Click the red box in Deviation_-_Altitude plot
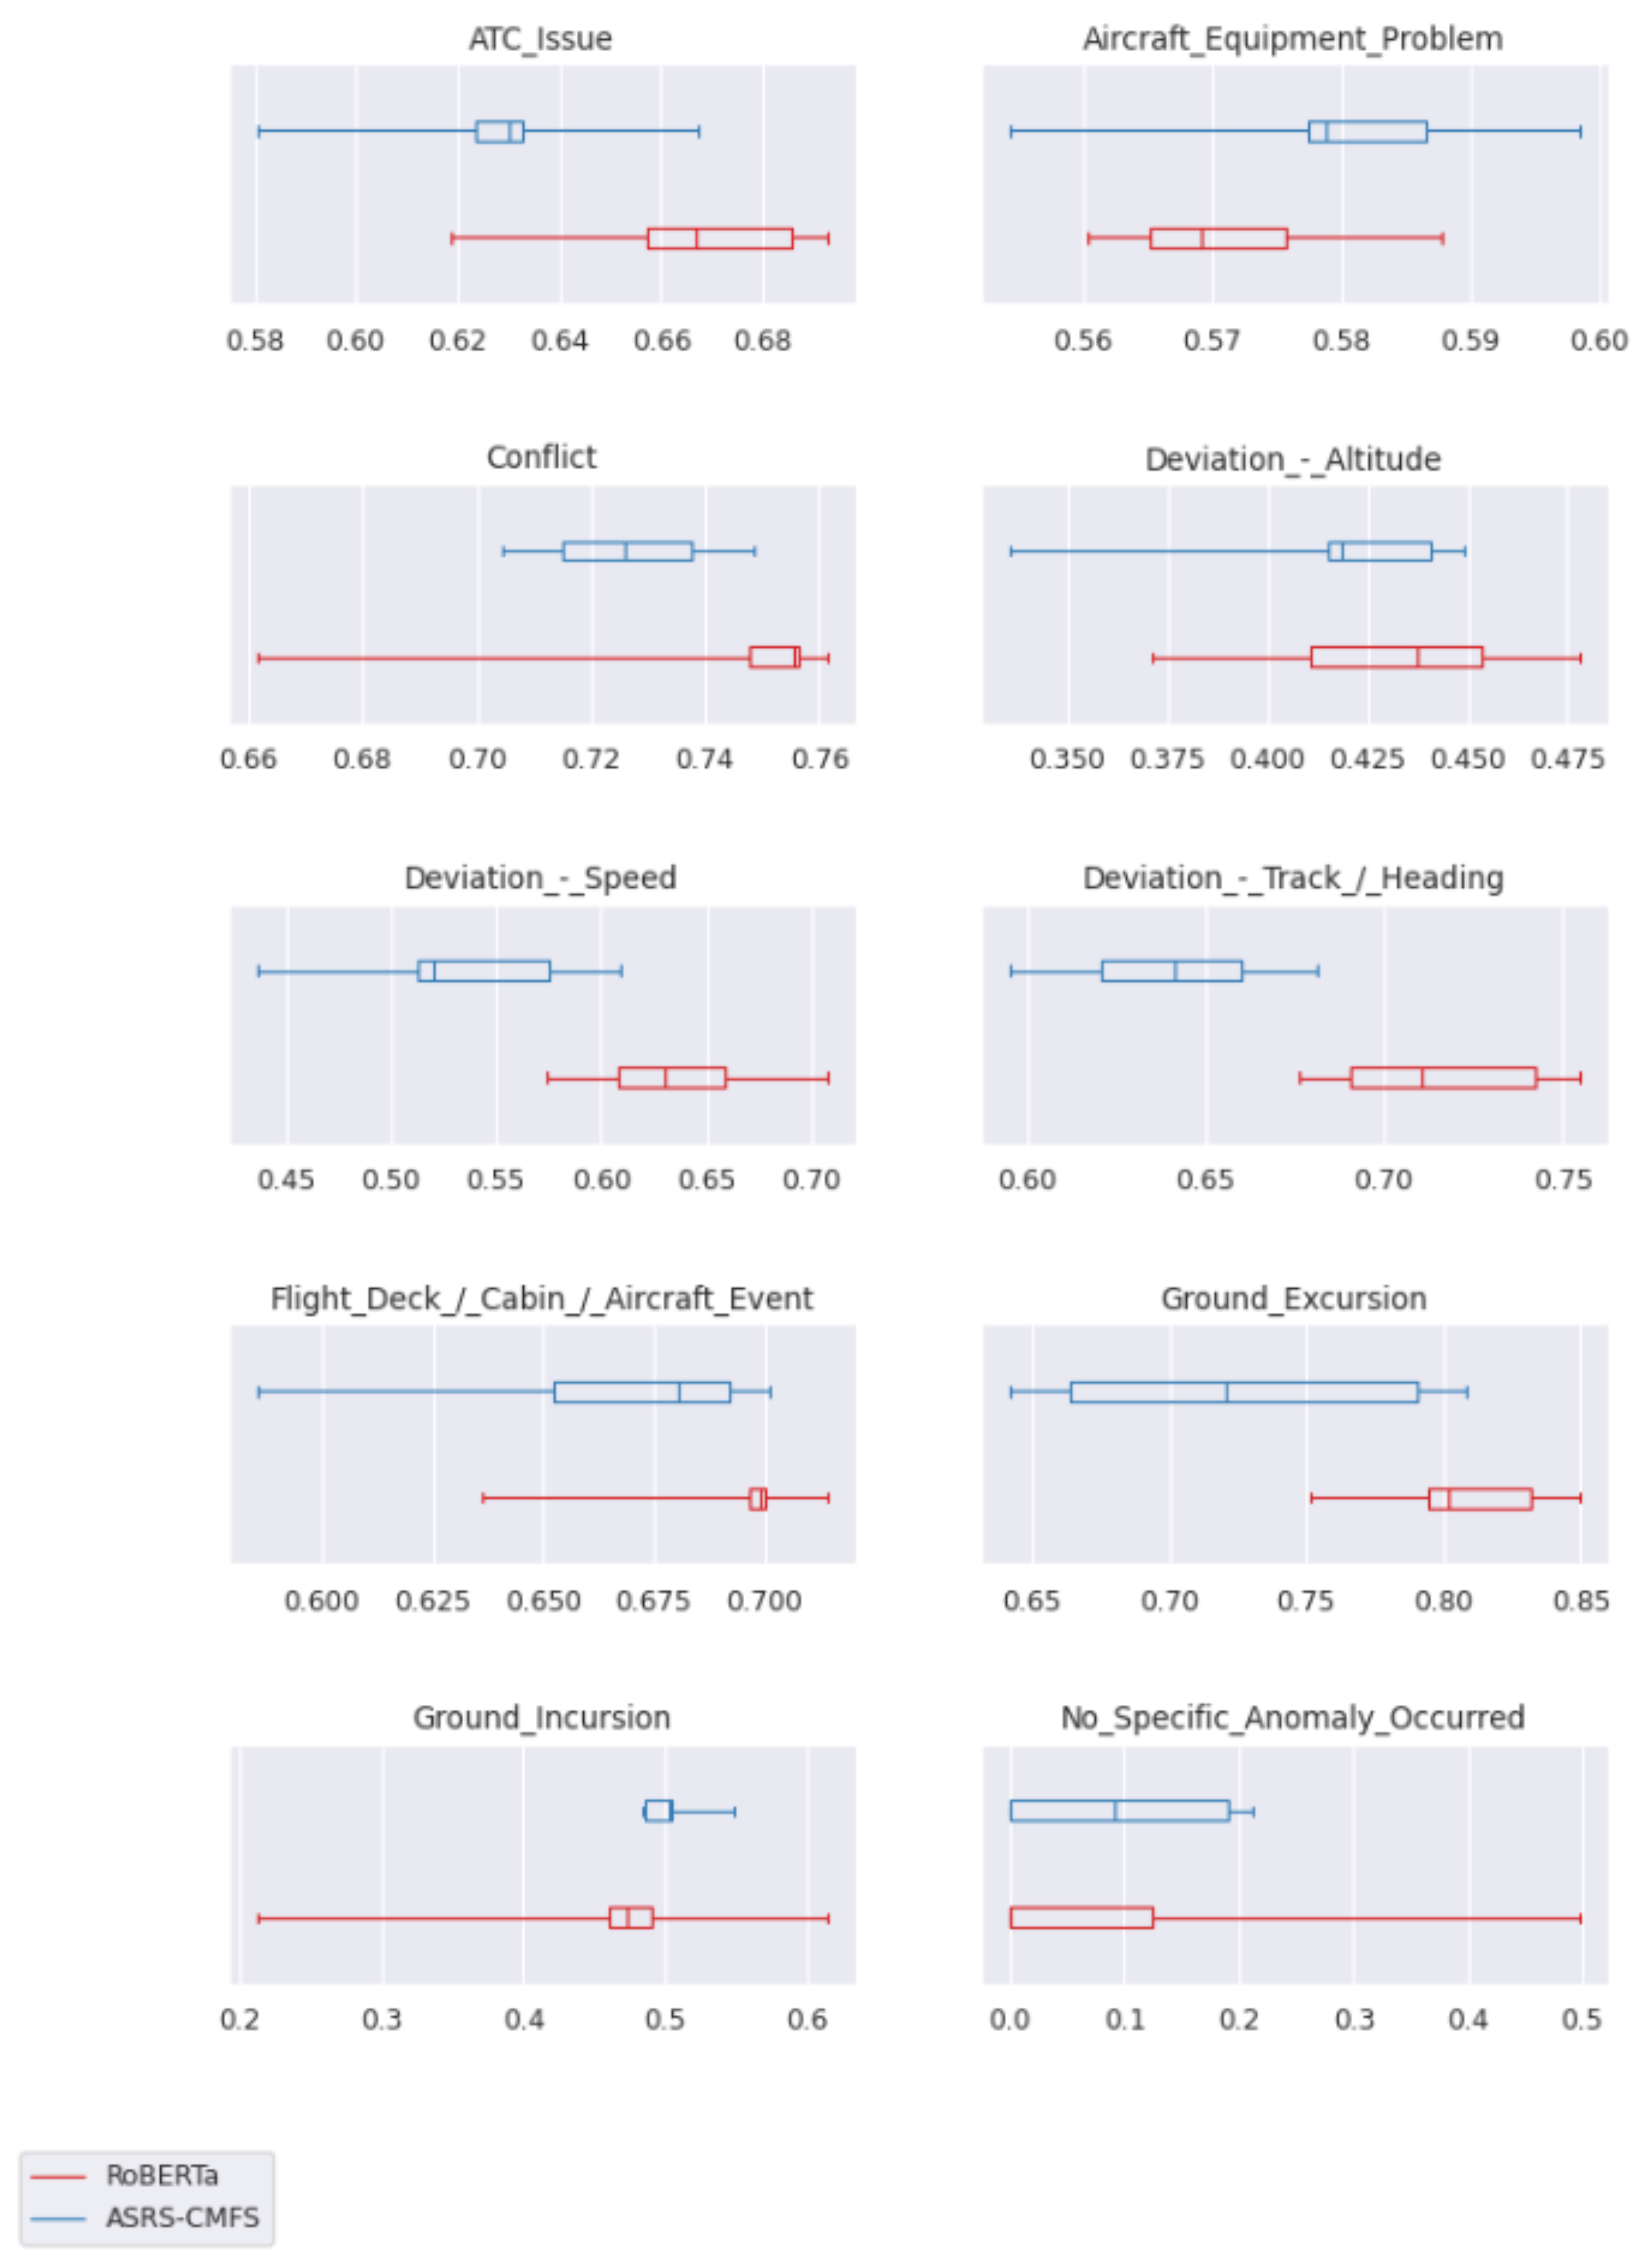Image resolution: width=1646 pixels, height=2268 pixels. coord(1396,657)
